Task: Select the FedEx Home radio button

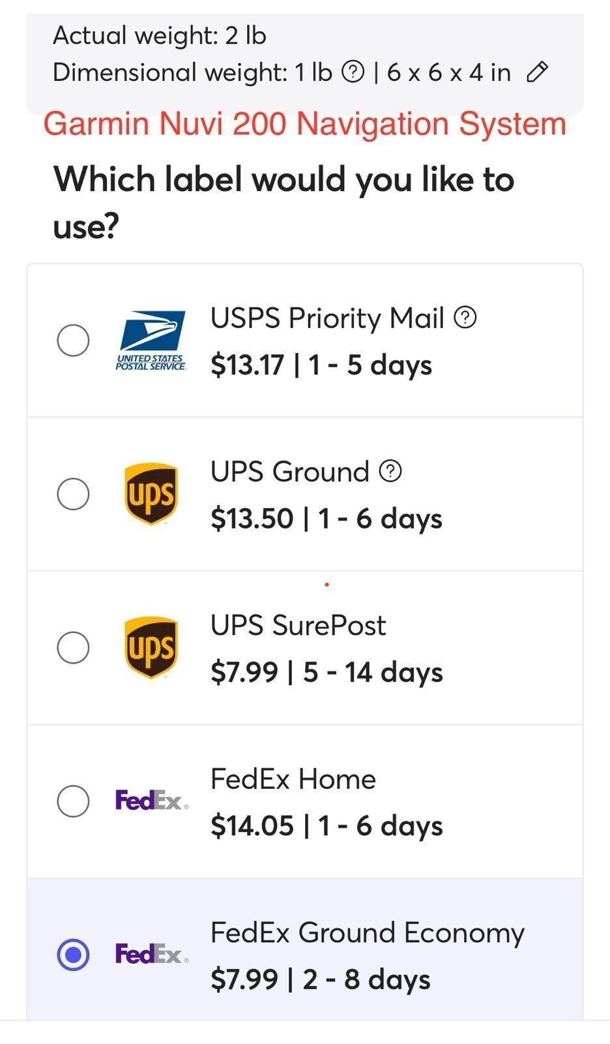Action: click(x=73, y=801)
